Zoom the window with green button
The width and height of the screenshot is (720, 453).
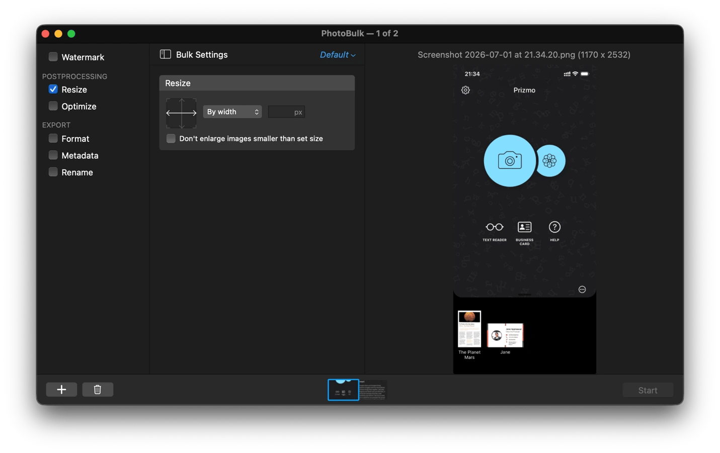pyautogui.click(x=71, y=34)
